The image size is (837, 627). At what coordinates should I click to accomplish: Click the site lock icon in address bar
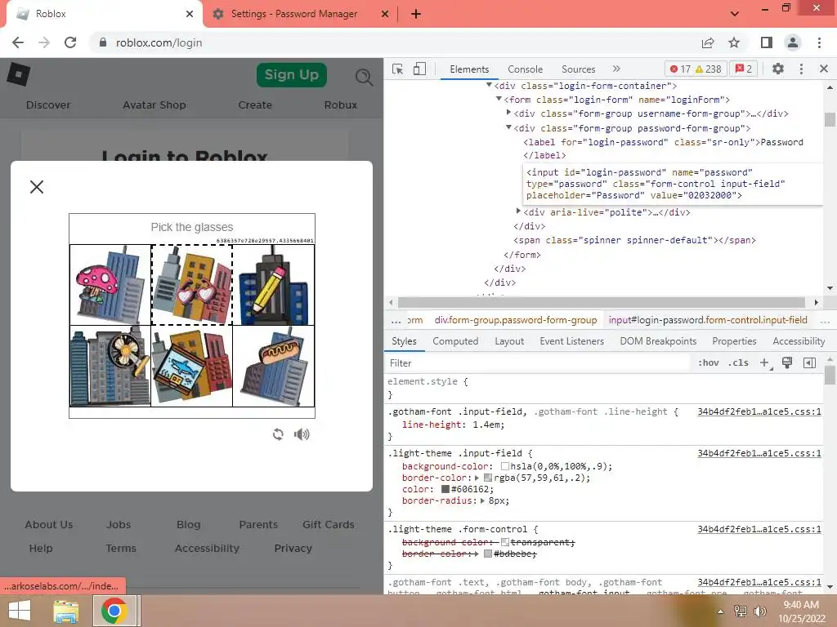tap(103, 42)
